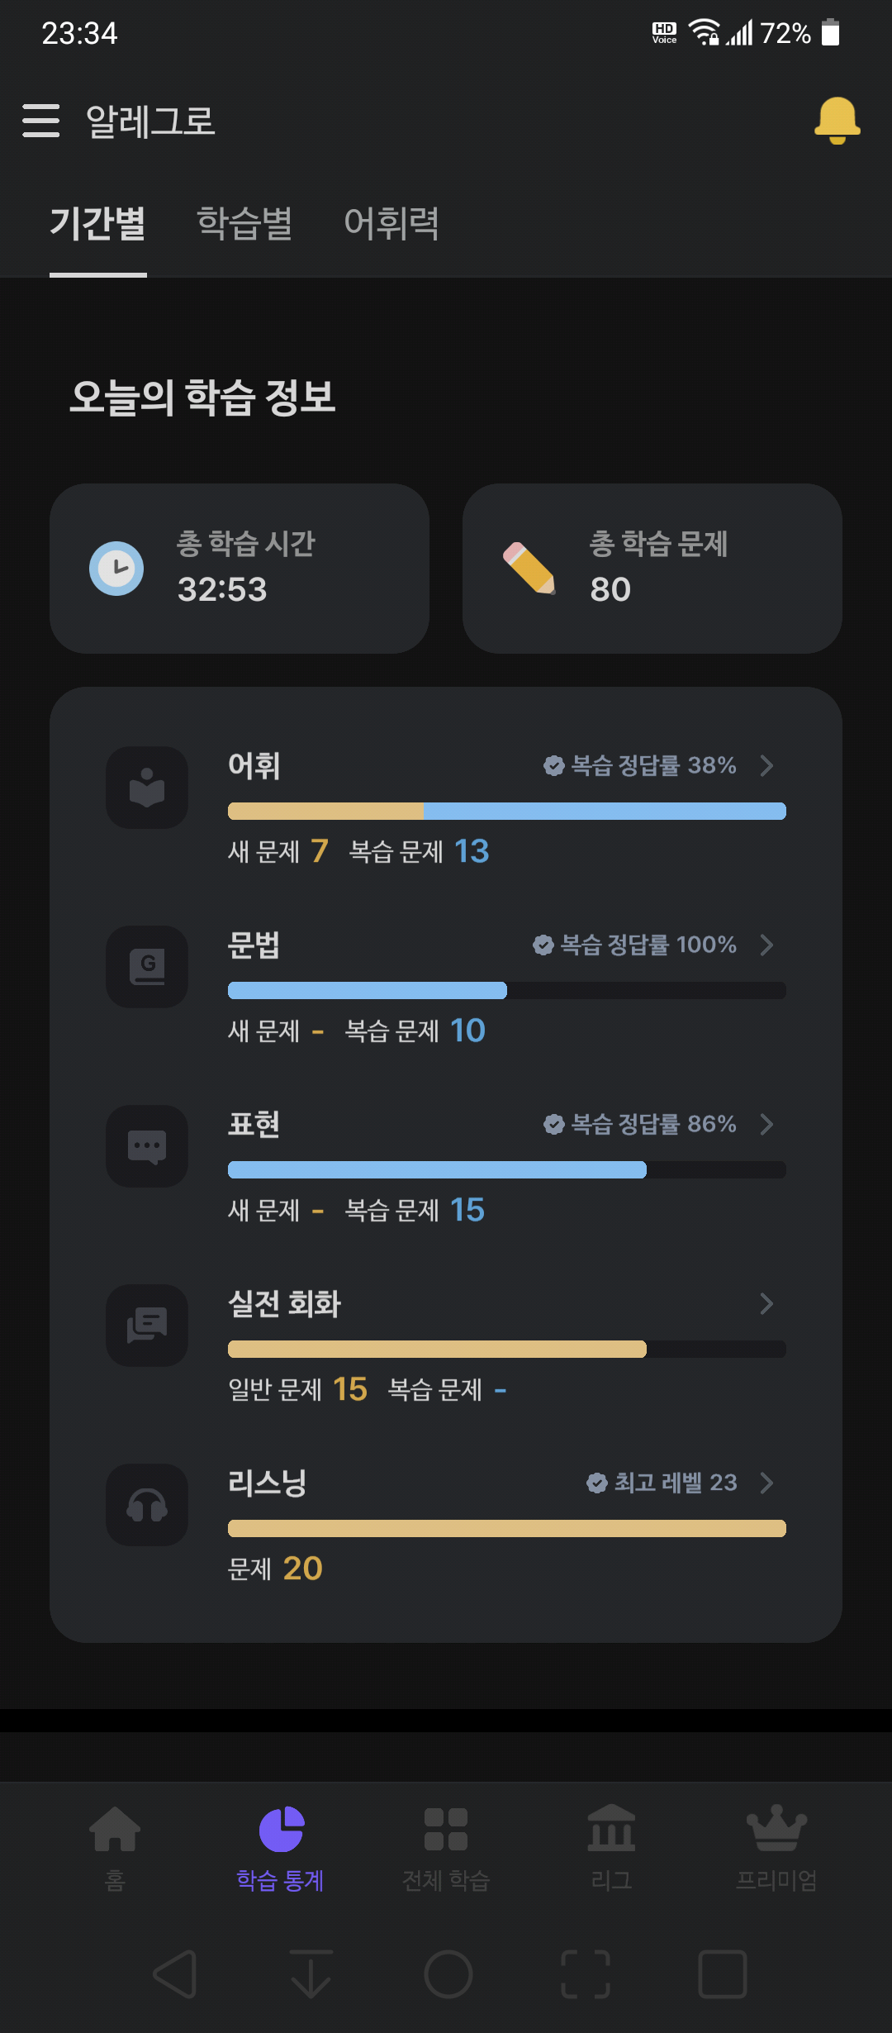Expand 리스닝 details chevron
Viewport: 892px width, 2033px height.
pyautogui.click(x=766, y=1483)
